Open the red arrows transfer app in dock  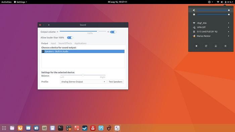tap(77, 128)
